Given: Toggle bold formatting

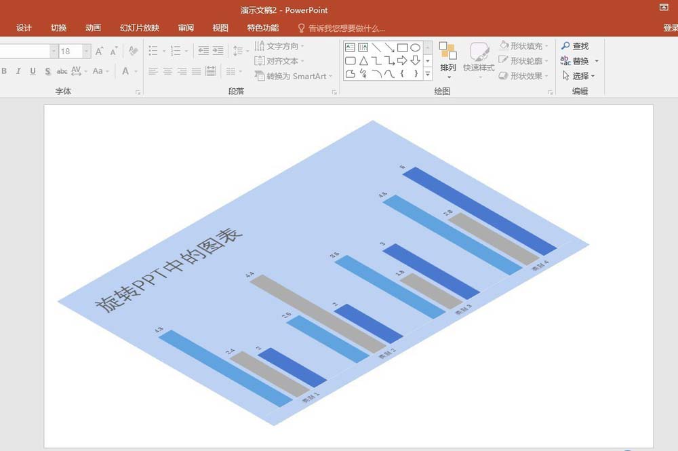Looking at the screenshot, I should pos(4,71).
